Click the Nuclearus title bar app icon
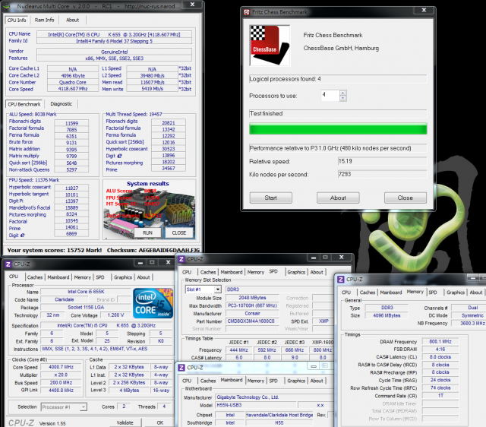Screen dimensions: 486x427 click(x=6, y=6)
